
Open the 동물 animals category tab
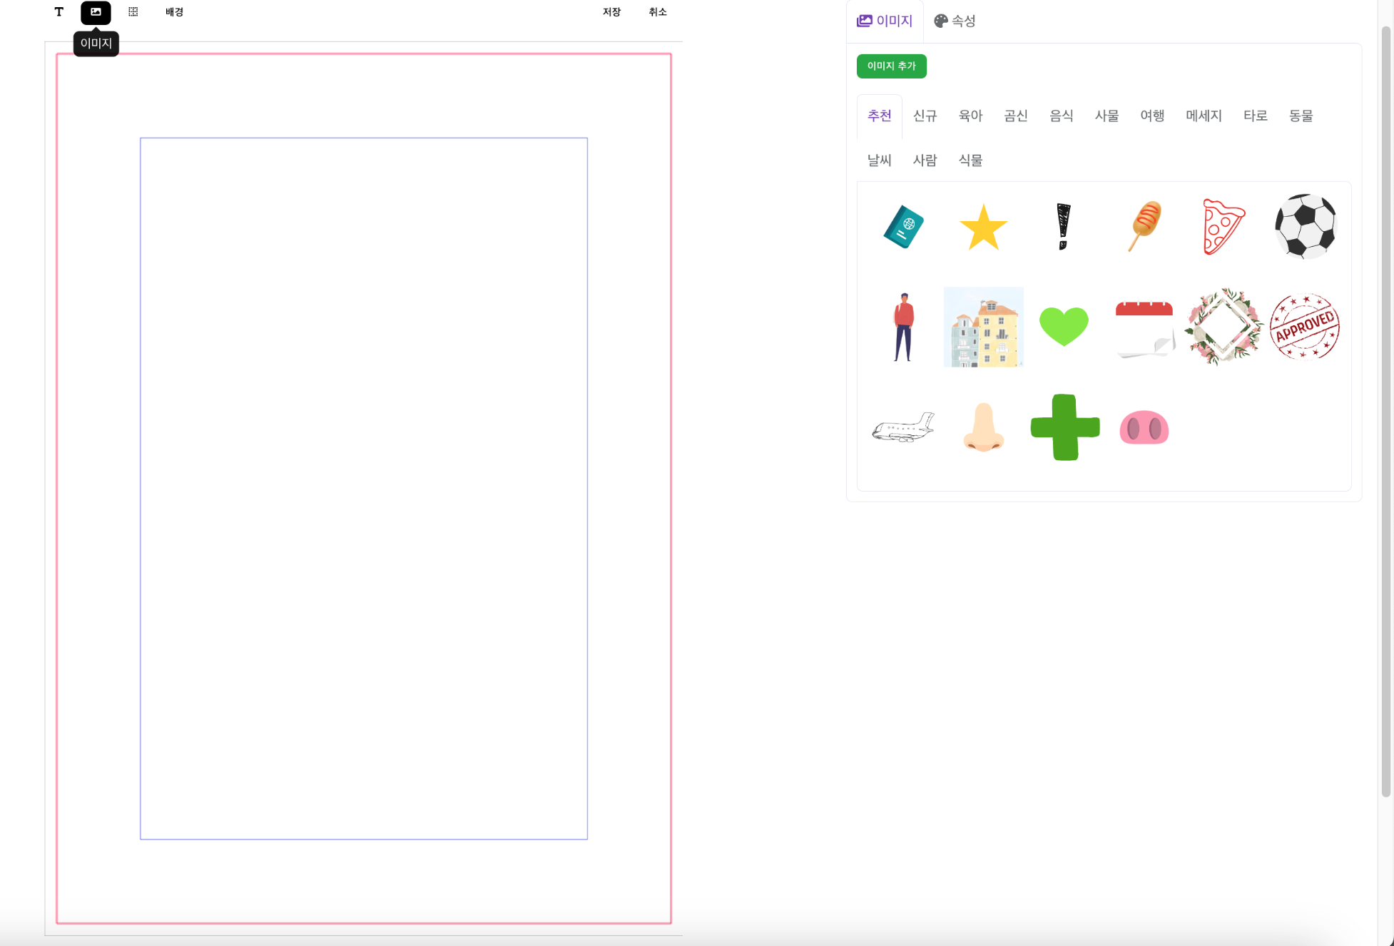coord(1301,116)
